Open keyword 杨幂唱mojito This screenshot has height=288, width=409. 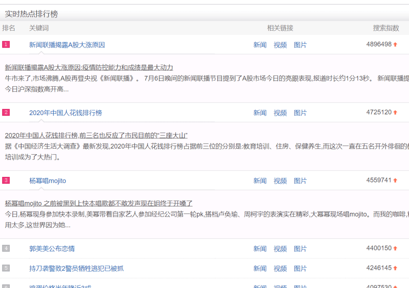click(x=48, y=181)
